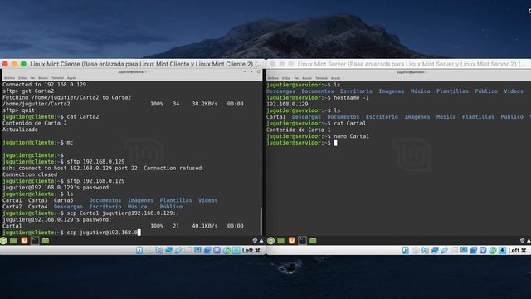This screenshot has height=299, width=531.
Task: Click network shield tray icon in Cliente VM
Action: coord(255,241)
